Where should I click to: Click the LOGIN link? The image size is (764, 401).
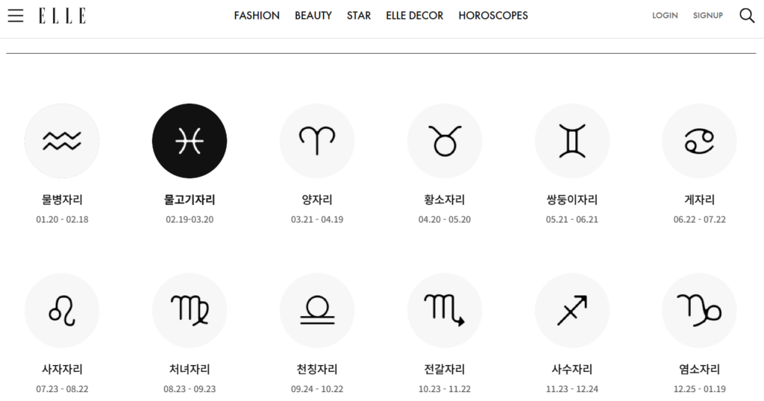665,16
